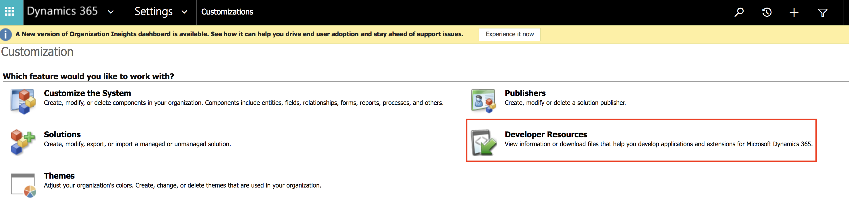Click the Solutions description text

click(x=138, y=144)
